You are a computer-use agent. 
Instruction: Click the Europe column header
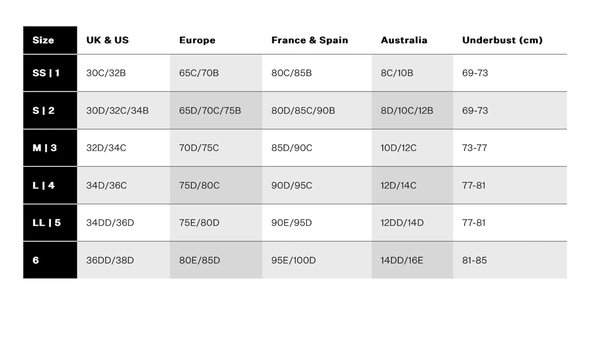pyautogui.click(x=197, y=40)
